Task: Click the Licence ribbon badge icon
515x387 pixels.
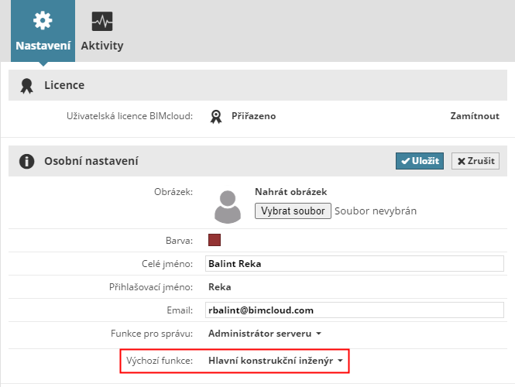Action: (x=27, y=85)
